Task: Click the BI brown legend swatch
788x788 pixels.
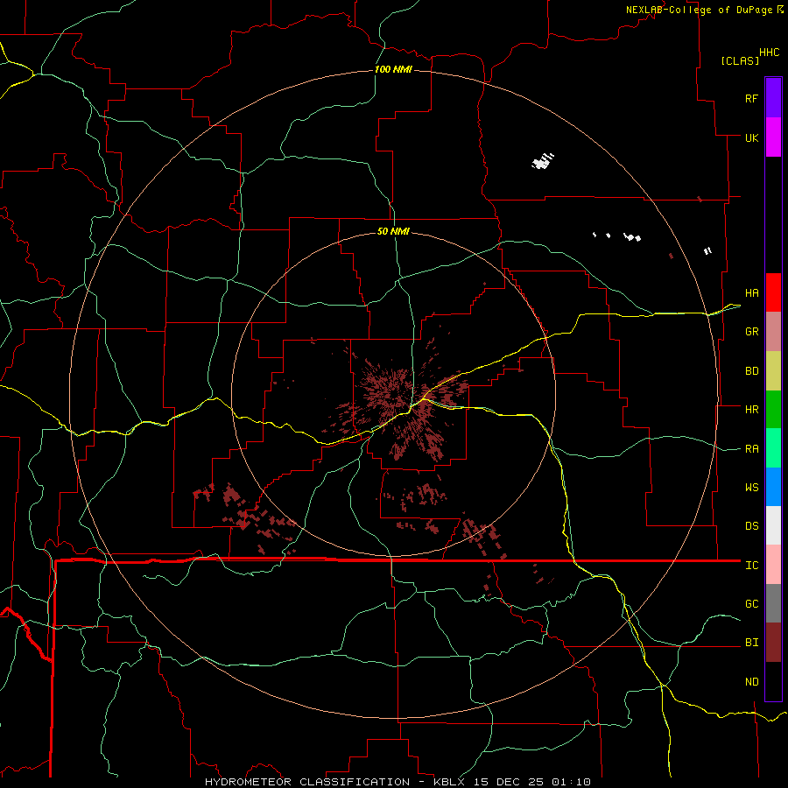Action: [x=773, y=643]
